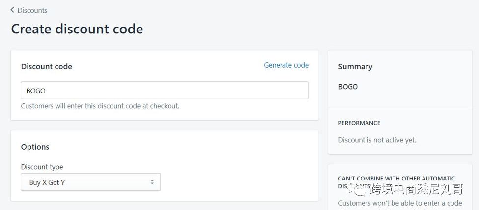Image resolution: width=479 pixels, height=210 pixels.
Task: Click the Discount code card heading
Action: pyautogui.click(x=47, y=67)
